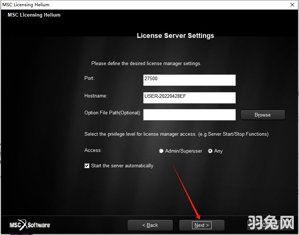Screen dimensions: 299x235
Task: Click the Option File Path(Optional) label
Action: point(112,113)
